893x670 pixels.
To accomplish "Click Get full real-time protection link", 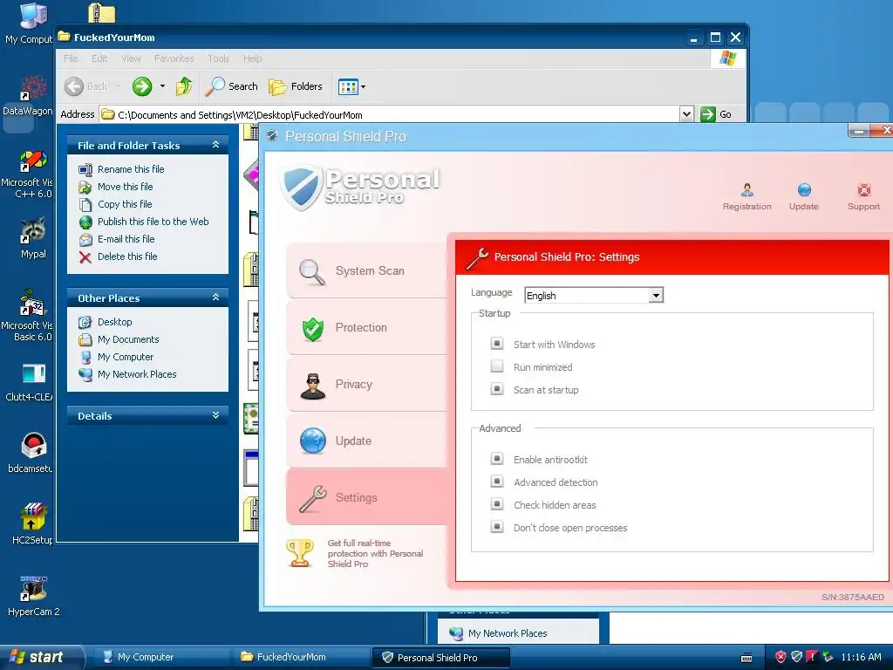I will [375, 553].
